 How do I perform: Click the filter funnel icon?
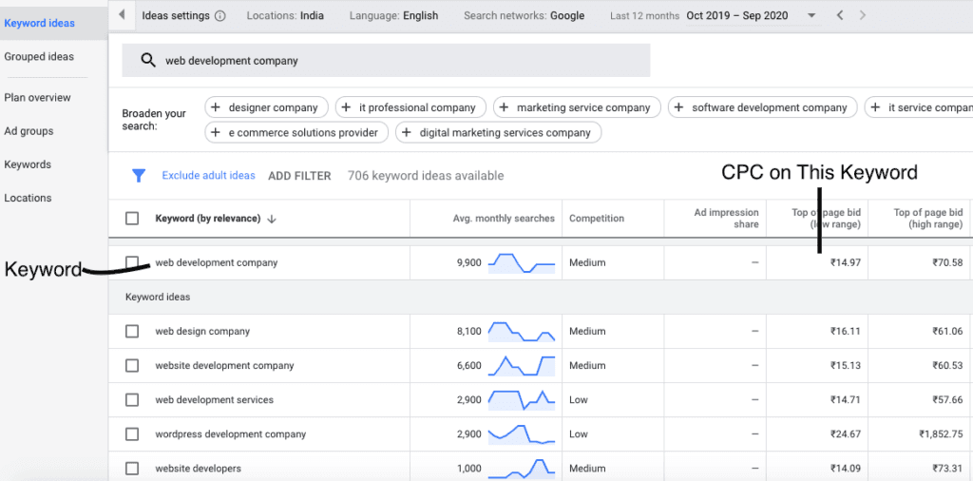click(x=139, y=176)
